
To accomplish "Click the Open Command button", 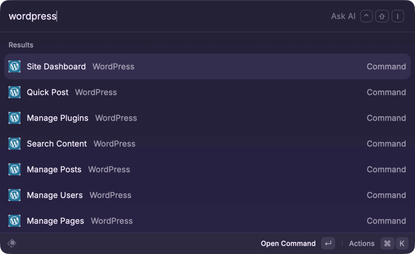I will [288, 243].
